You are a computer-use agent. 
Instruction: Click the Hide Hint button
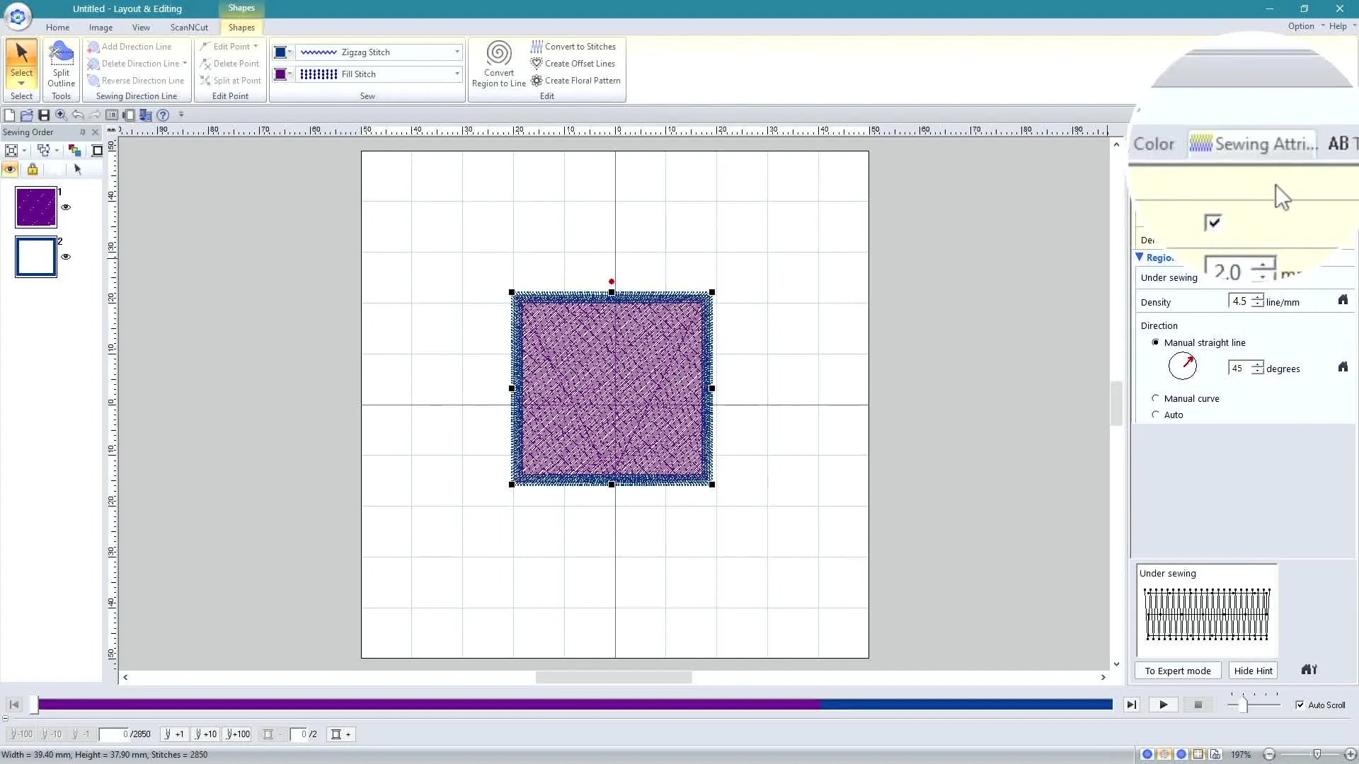1253,671
